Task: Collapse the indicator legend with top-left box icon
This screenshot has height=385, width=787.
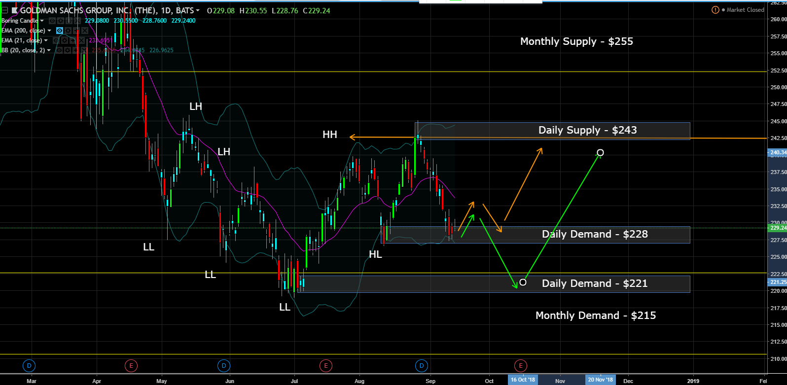Action: (5, 10)
